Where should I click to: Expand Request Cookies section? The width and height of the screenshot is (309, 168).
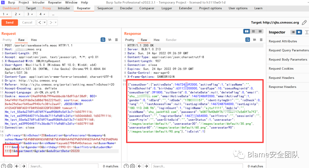click(x=281, y=68)
